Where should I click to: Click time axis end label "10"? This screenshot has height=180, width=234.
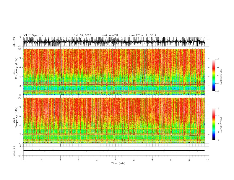[x=208, y=160]
